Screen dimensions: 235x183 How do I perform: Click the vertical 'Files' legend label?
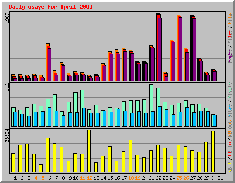click(230, 37)
